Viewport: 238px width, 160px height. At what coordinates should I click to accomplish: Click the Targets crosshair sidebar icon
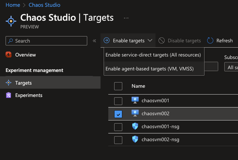(8, 82)
